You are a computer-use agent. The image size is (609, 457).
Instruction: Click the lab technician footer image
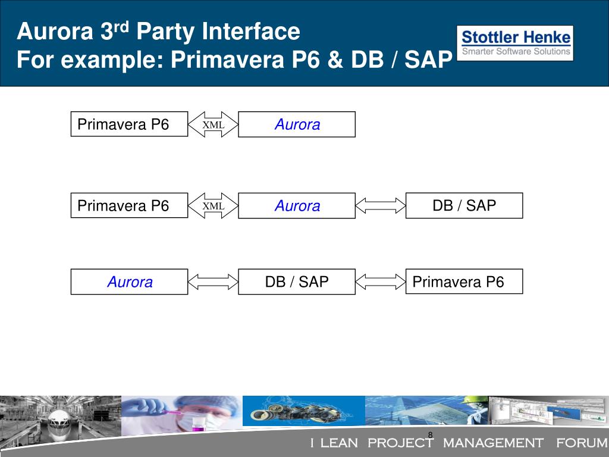(x=182, y=414)
